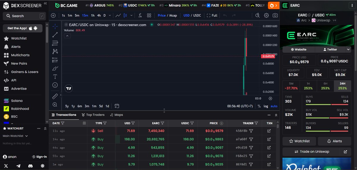Select the 6H stats tab
Image resolution: width=357 pixels, height=170 pixels.
point(326,86)
